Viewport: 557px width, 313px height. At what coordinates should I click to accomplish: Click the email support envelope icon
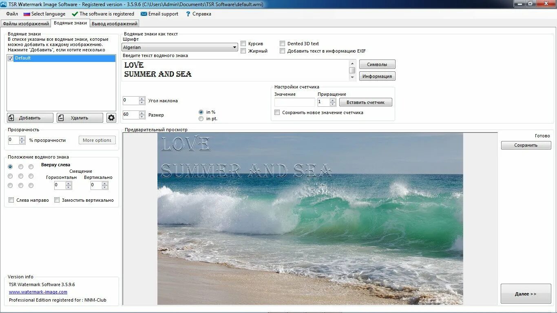(x=144, y=14)
